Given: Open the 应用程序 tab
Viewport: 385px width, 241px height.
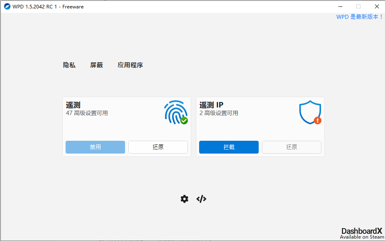Looking at the screenshot, I should click(130, 65).
